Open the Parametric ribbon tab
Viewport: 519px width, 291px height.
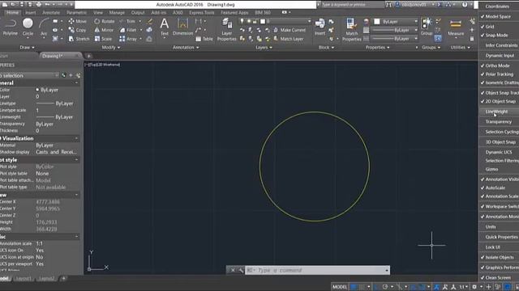76,12
